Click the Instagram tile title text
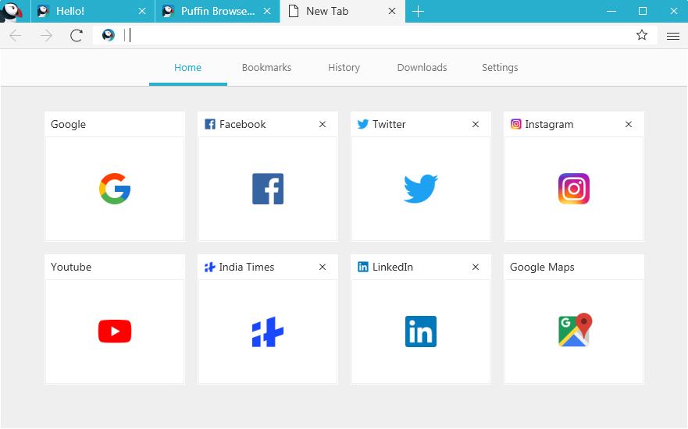This screenshot has height=429, width=688. point(549,125)
